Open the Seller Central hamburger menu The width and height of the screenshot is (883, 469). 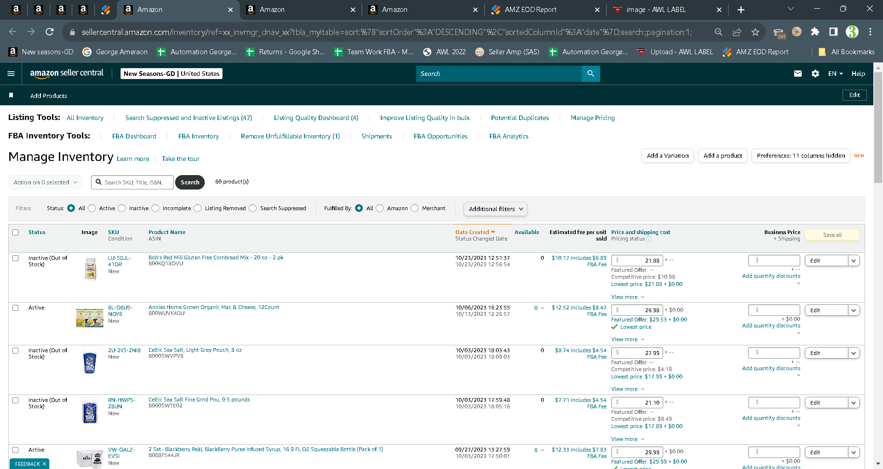pyautogui.click(x=11, y=74)
